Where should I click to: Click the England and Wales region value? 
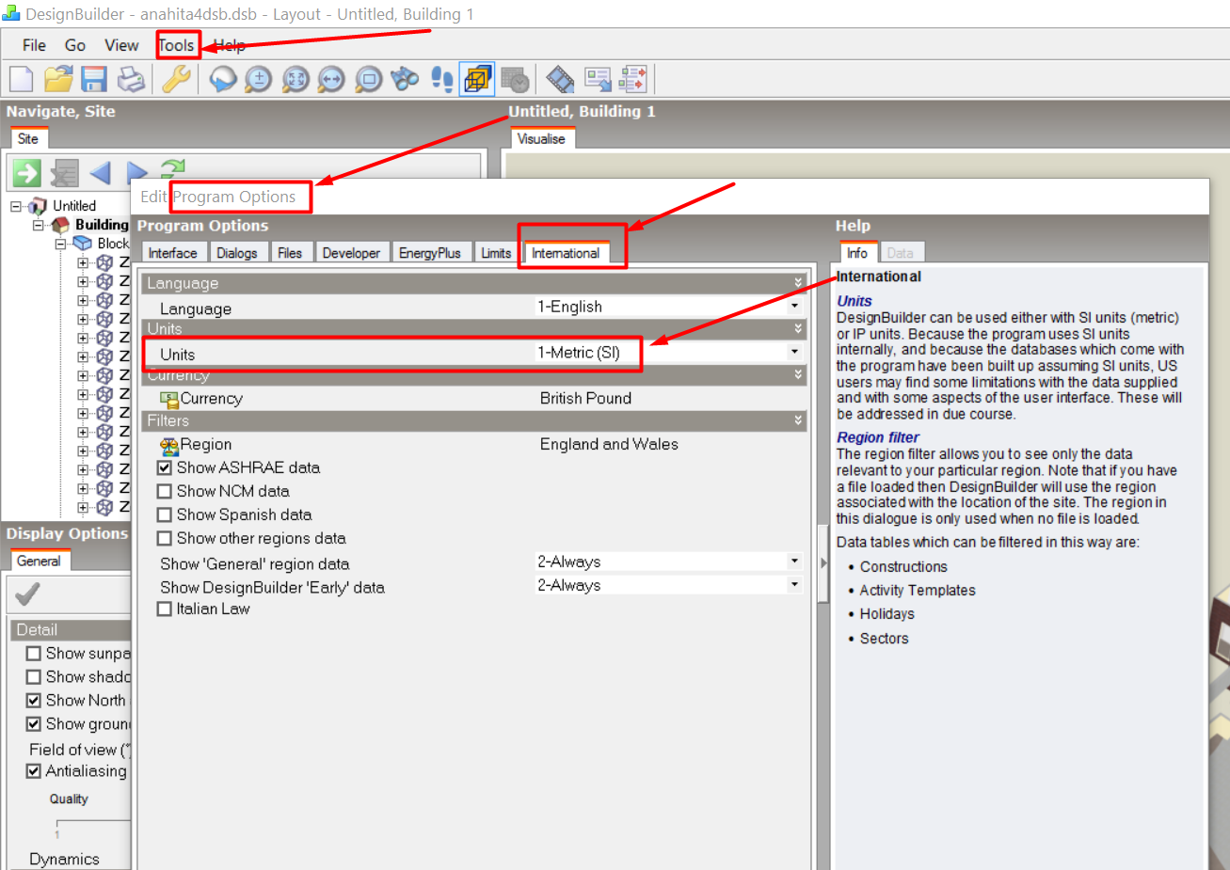(609, 445)
